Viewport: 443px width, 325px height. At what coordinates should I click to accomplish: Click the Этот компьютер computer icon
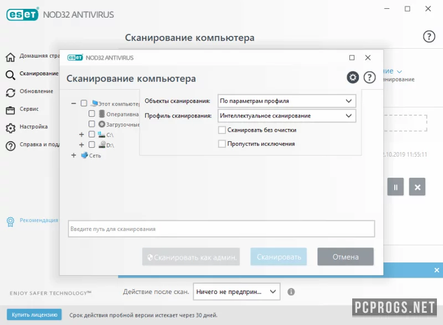pos(94,103)
